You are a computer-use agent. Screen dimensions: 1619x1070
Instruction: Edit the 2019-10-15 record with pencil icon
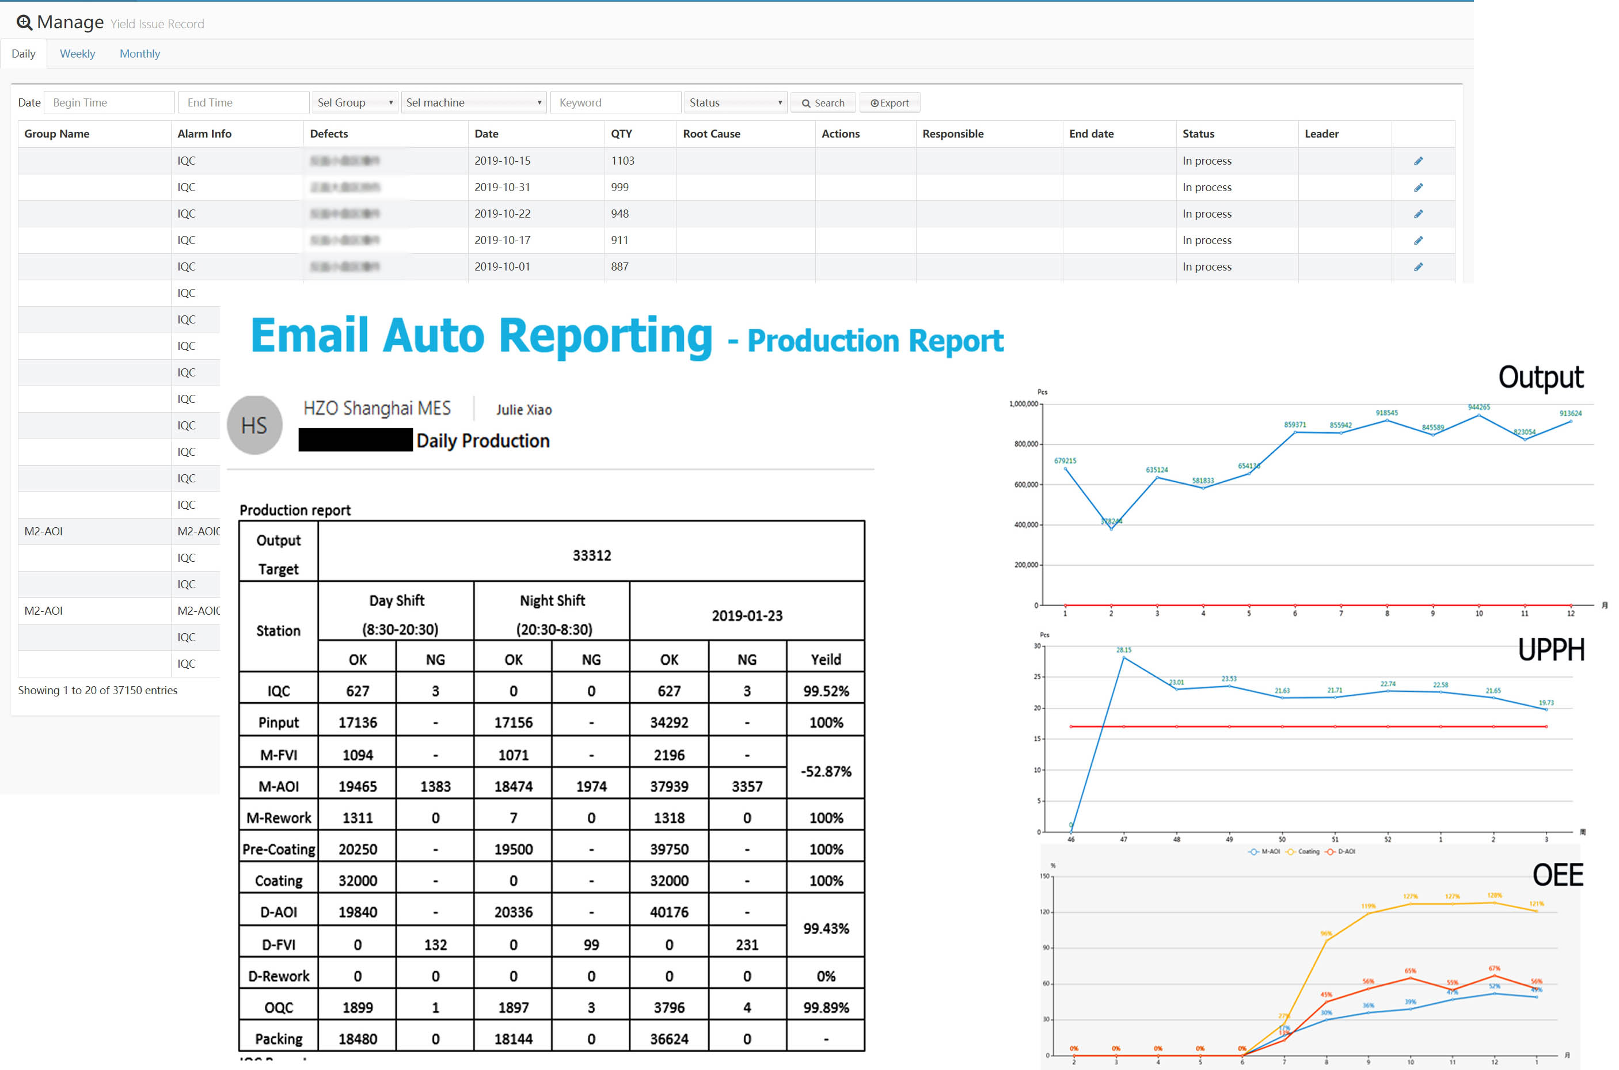point(1417,161)
